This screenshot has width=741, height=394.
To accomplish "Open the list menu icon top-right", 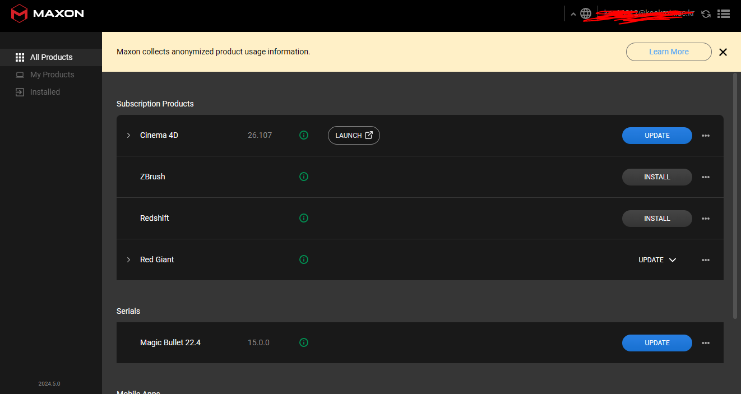I will tap(724, 13).
